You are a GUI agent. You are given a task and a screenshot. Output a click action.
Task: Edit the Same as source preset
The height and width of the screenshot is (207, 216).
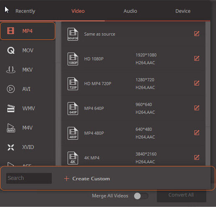point(197,33)
